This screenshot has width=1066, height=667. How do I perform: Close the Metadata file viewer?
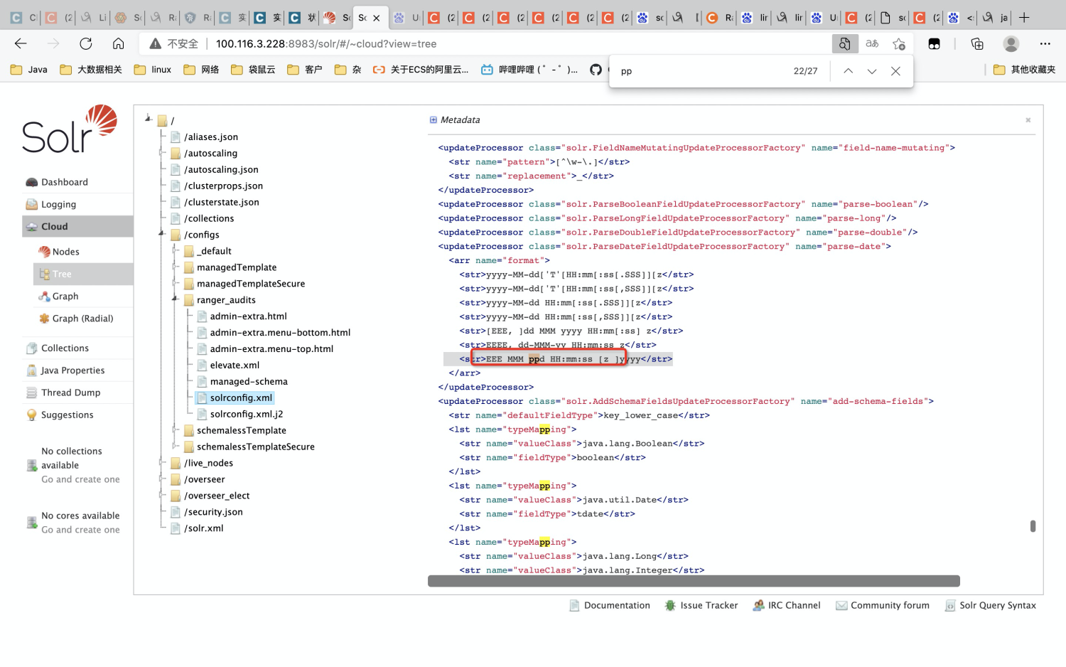[1028, 120]
